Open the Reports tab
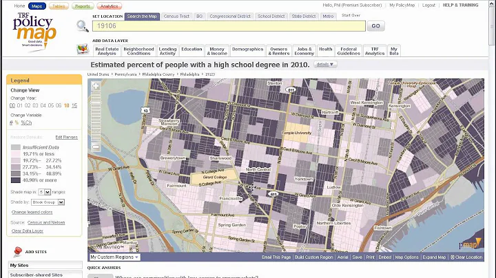The image size is (496, 278). pos(83,6)
